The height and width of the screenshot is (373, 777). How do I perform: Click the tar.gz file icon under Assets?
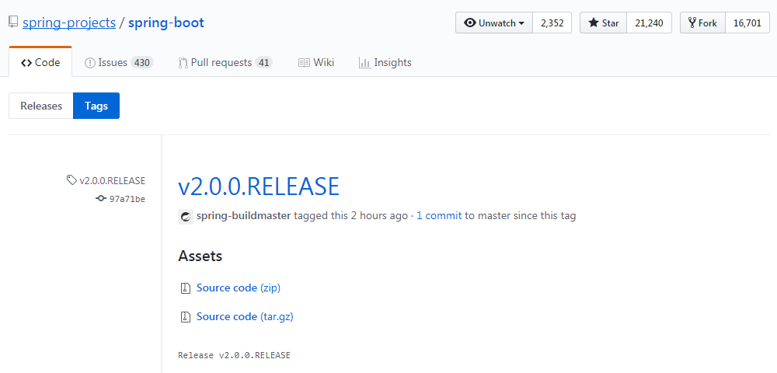pyautogui.click(x=185, y=317)
